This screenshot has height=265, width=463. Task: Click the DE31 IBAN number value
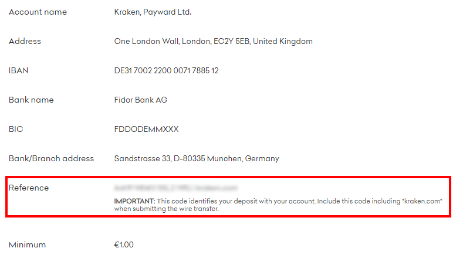[x=166, y=71]
